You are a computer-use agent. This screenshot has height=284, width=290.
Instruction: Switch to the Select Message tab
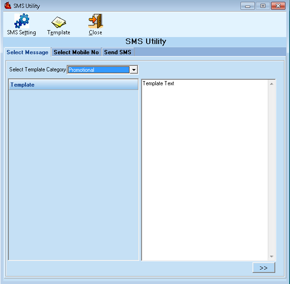click(x=27, y=52)
